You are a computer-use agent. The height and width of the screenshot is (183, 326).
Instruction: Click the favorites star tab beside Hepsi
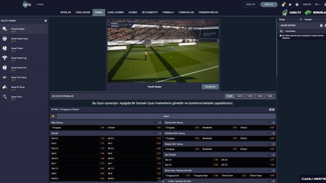pyautogui.click(x=53, y=116)
